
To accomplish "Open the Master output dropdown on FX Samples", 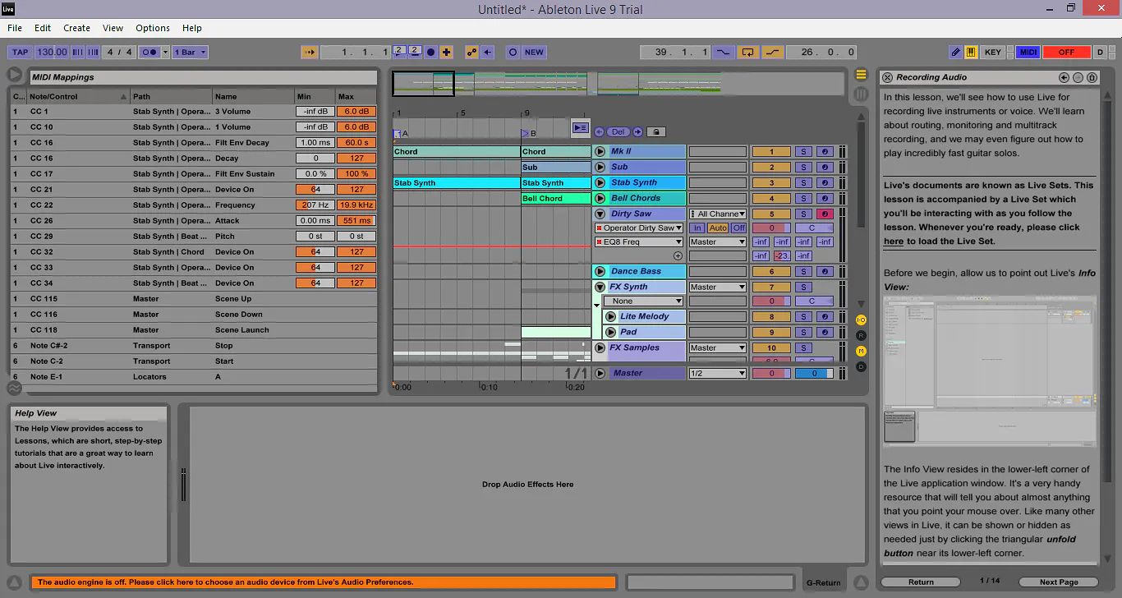I will (717, 347).
